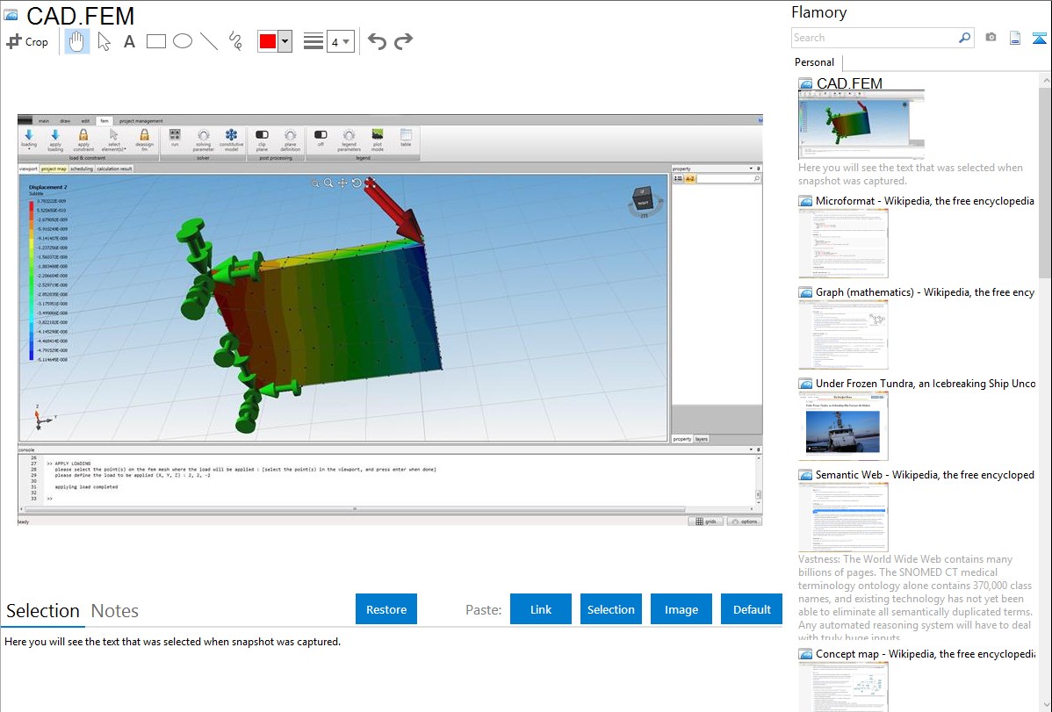Activate the hand pan tool
Viewport: 1052px width, 712px height.
pyautogui.click(x=77, y=41)
